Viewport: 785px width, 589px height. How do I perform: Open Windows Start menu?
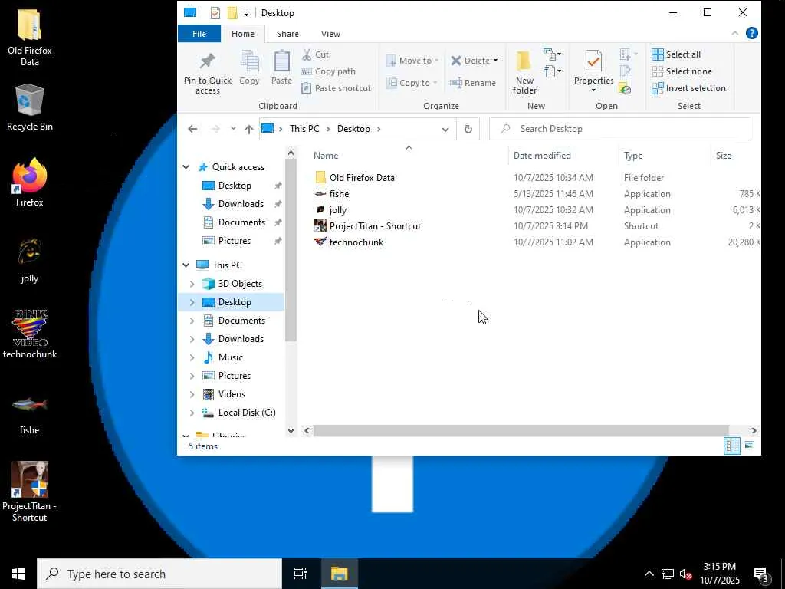18,574
